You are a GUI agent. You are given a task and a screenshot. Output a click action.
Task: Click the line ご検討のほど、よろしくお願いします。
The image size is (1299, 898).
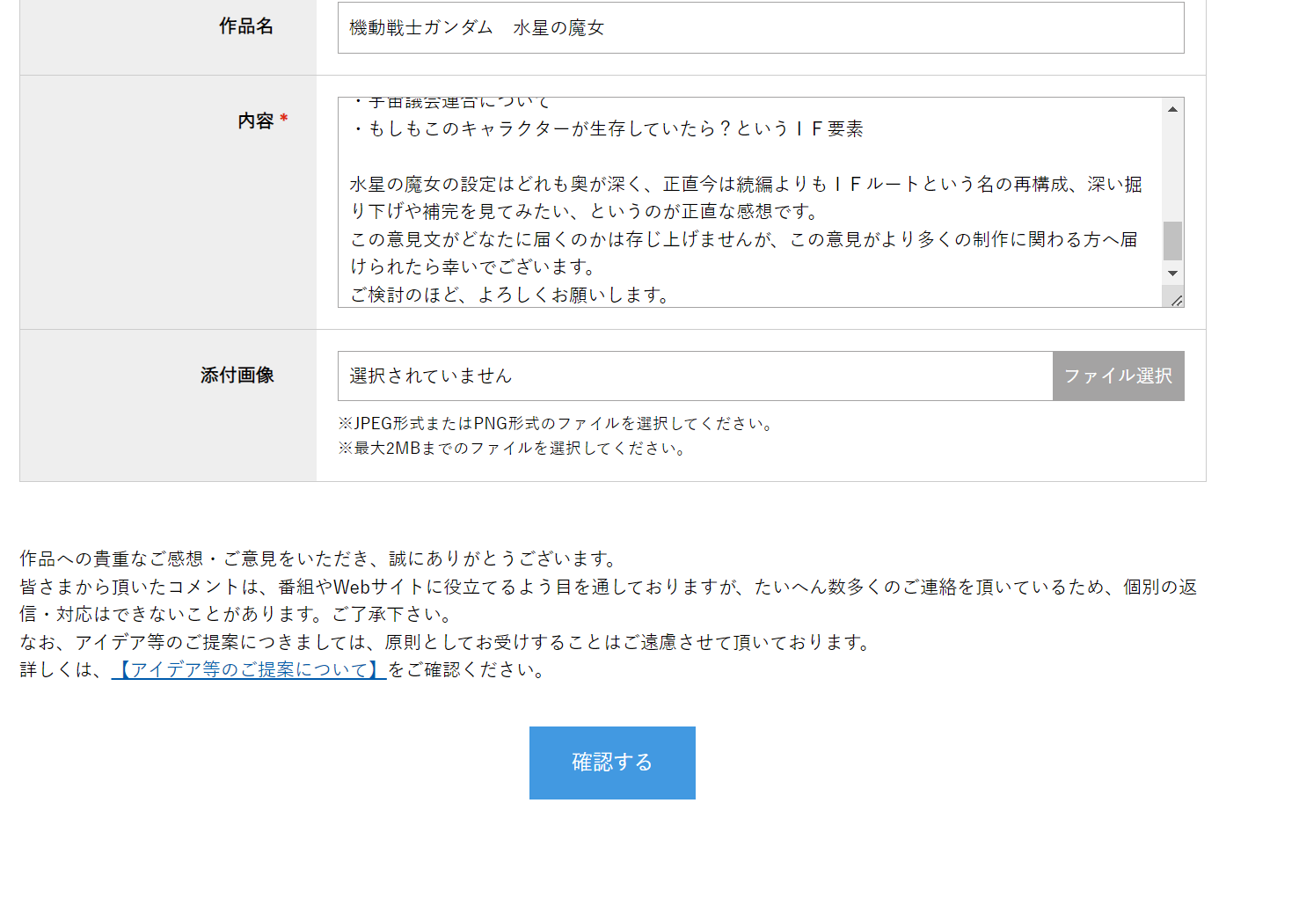pyautogui.click(x=513, y=295)
